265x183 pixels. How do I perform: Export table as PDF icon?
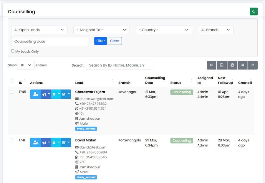click(222, 65)
